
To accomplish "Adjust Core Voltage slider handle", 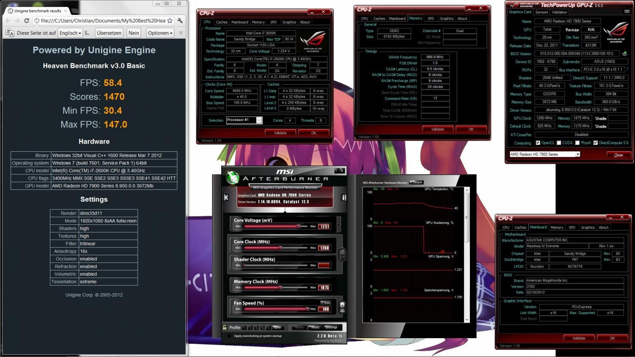I will (298, 226).
